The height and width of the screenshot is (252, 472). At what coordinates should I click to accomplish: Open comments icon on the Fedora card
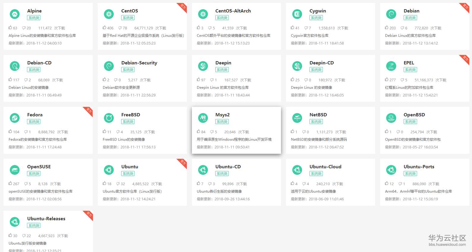tap(26, 132)
